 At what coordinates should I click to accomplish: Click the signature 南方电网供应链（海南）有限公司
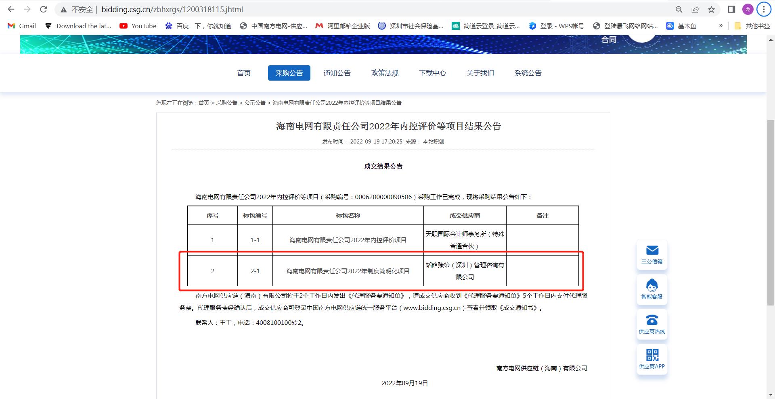[x=542, y=368]
